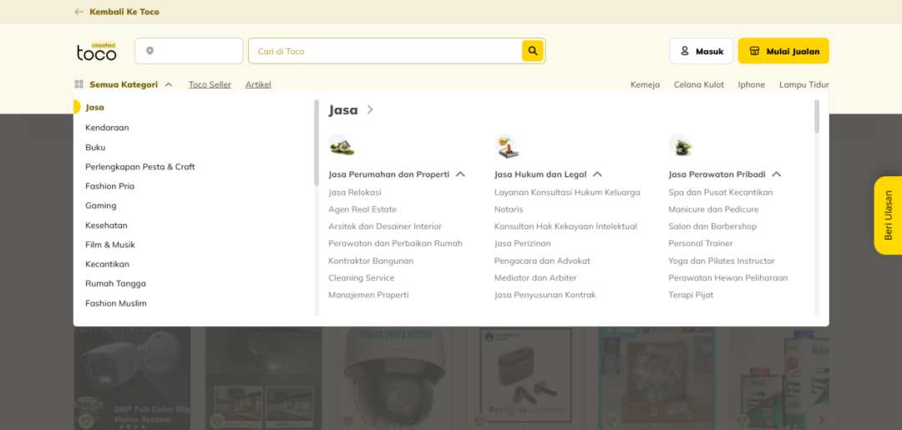Click the Mulai Jualan button
902x430 pixels.
(x=783, y=51)
